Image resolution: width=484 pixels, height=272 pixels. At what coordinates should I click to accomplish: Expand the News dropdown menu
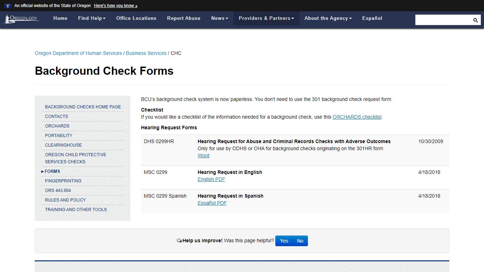[220, 18]
